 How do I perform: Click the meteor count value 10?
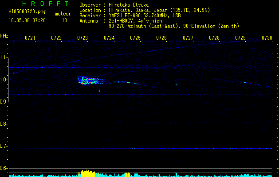[64, 20]
